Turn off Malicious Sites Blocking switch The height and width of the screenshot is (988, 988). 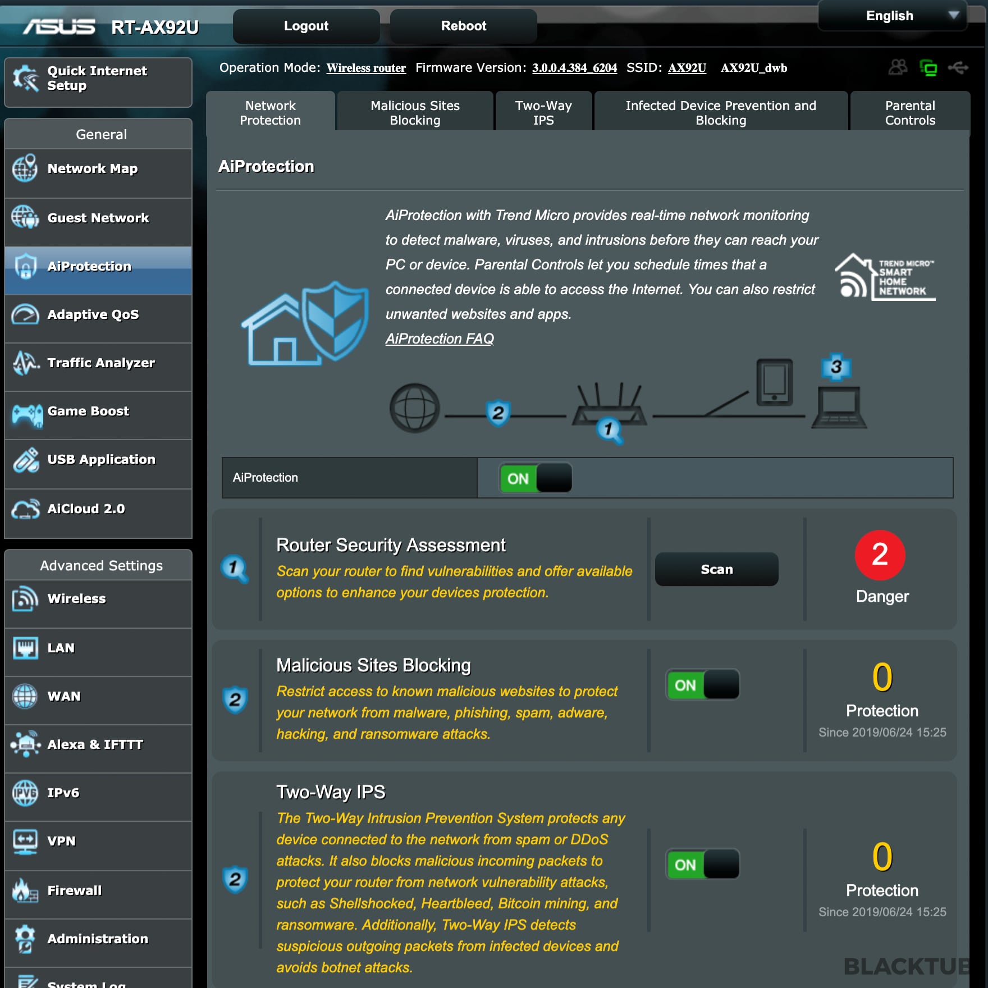click(703, 685)
